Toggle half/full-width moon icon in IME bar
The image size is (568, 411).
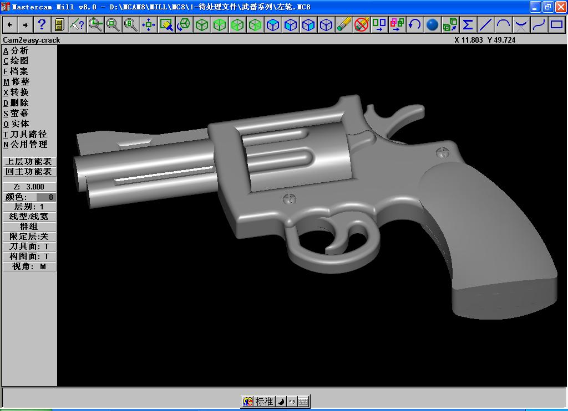tap(281, 402)
